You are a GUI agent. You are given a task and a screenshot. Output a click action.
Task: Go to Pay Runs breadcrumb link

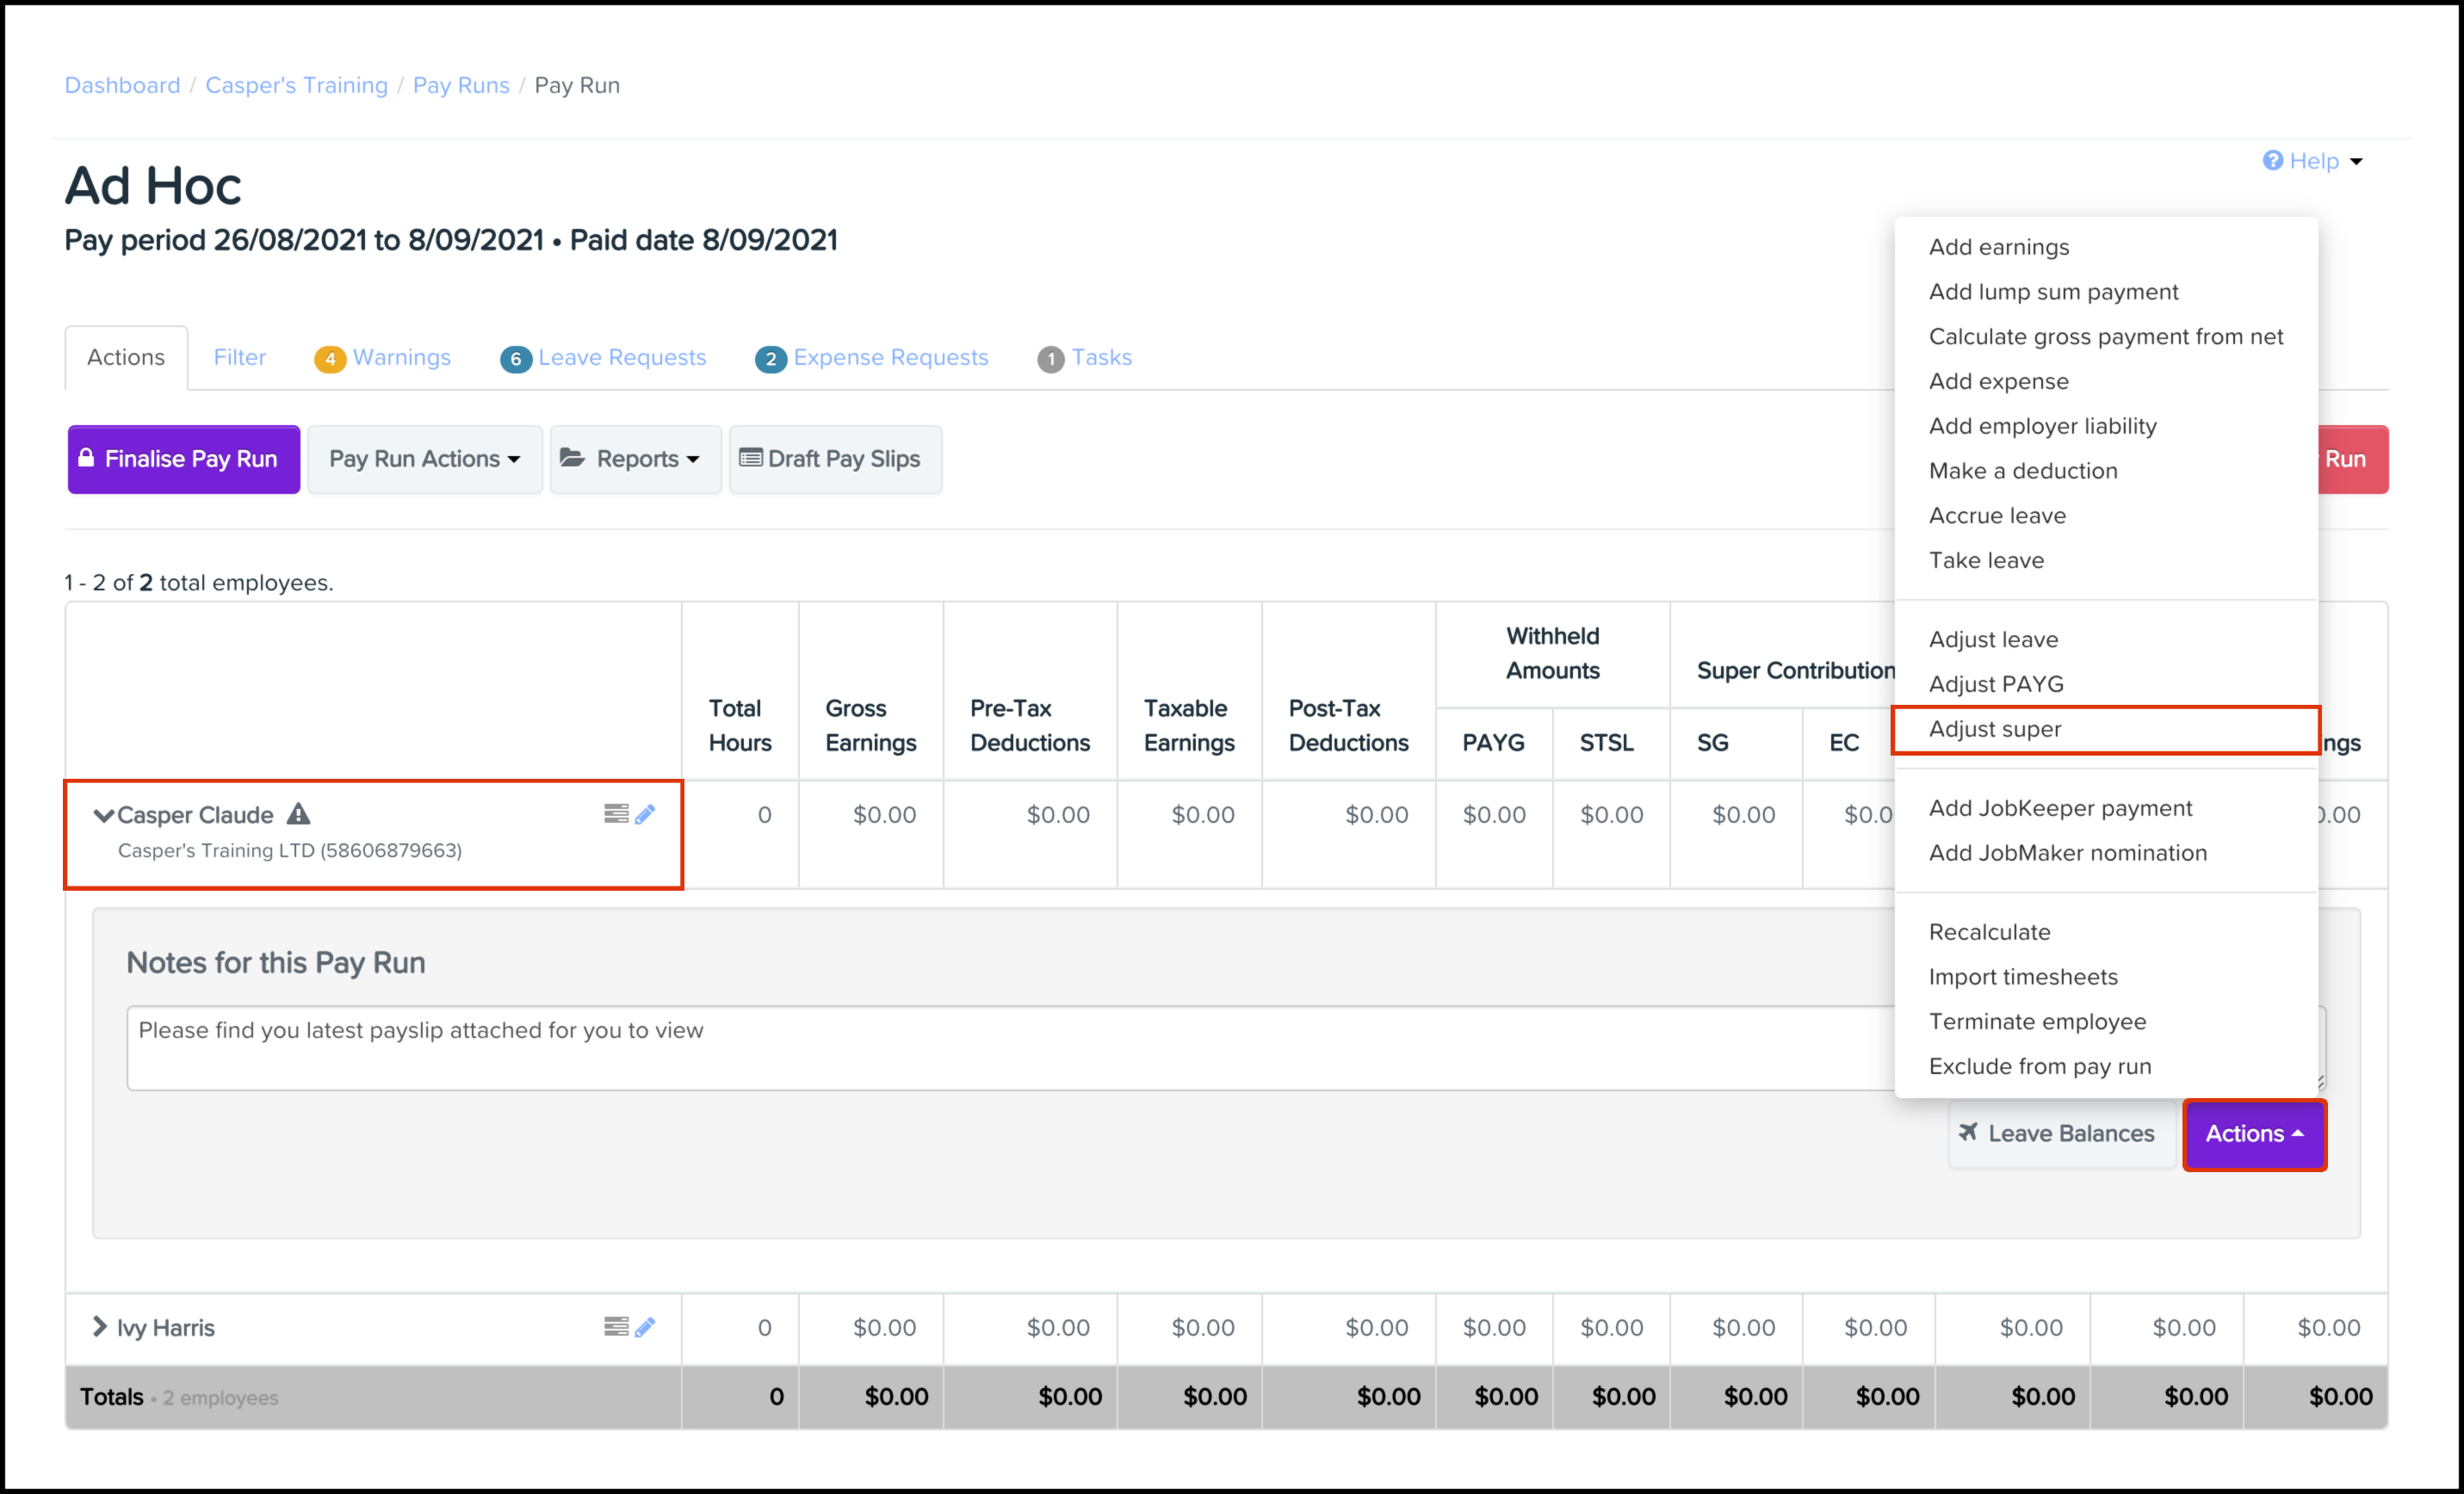[461, 86]
